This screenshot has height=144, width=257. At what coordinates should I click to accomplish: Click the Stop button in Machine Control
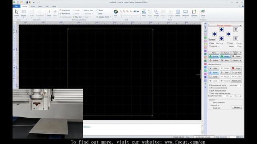pos(237,68)
